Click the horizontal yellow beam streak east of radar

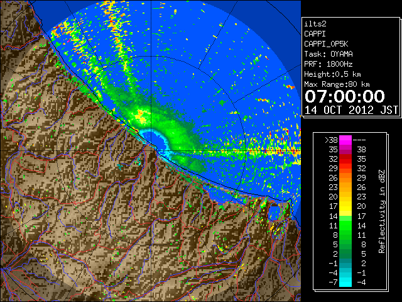point(254,151)
